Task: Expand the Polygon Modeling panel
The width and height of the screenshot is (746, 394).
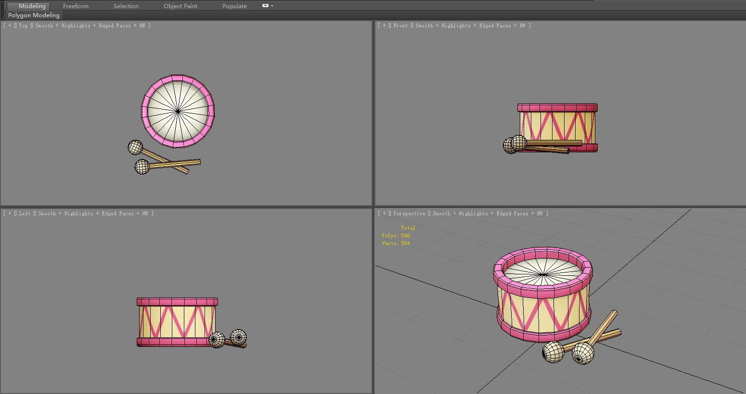Action: (34, 15)
